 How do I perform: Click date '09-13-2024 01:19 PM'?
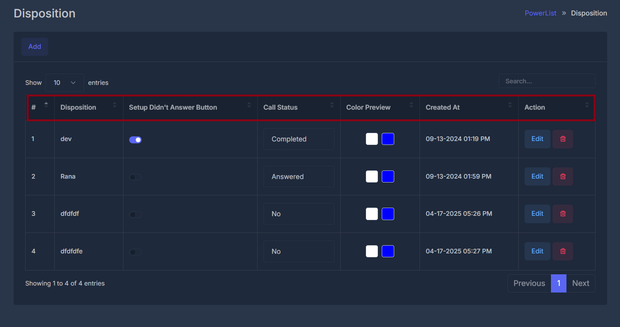click(458, 139)
